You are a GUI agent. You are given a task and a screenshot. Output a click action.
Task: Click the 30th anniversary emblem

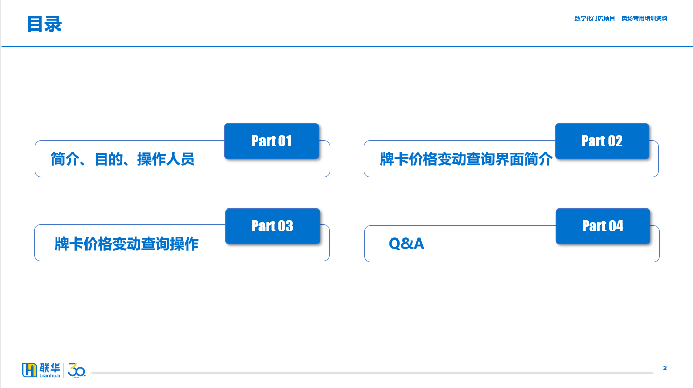click(x=77, y=370)
